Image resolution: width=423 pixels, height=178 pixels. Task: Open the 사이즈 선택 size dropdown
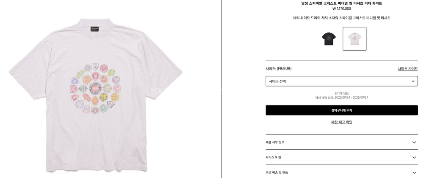(x=341, y=81)
